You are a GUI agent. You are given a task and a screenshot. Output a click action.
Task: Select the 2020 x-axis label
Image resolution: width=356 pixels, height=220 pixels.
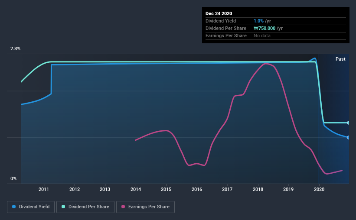(319, 189)
